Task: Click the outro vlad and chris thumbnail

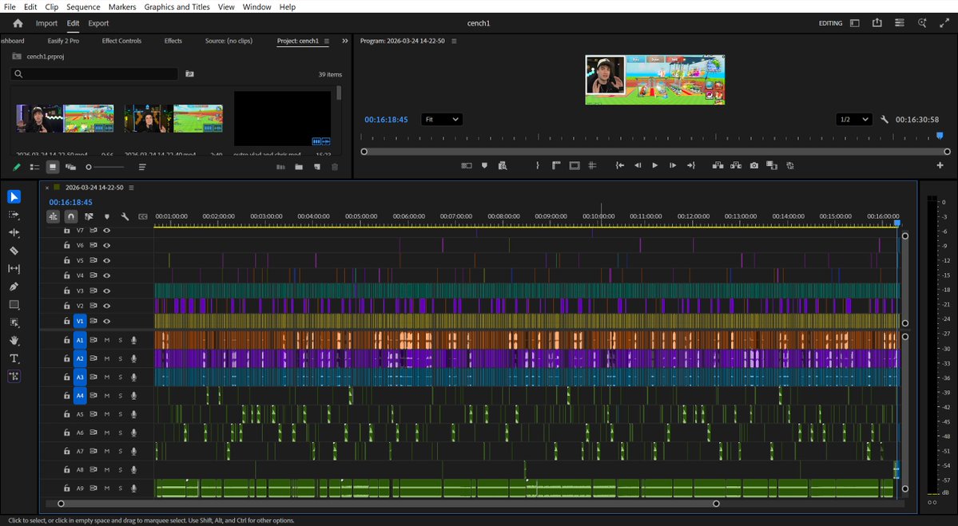Action: 281,117
